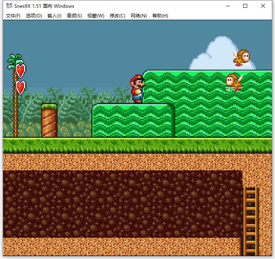The width and height of the screenshot is (275, 259).
Task: Click the lower flying monkey enemy
Action: coord(234,82)
